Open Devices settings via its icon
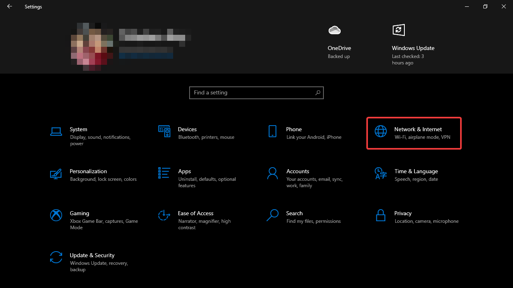The height and width of the screenshot is (288, 513). [164, 131]
